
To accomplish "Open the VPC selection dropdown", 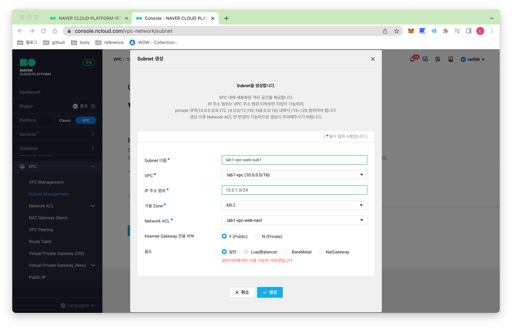I will [294, 175].
